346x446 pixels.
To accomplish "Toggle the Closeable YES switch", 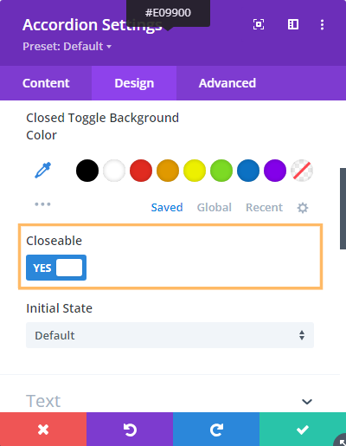I will pyautogui.click(x=56, y=268).
